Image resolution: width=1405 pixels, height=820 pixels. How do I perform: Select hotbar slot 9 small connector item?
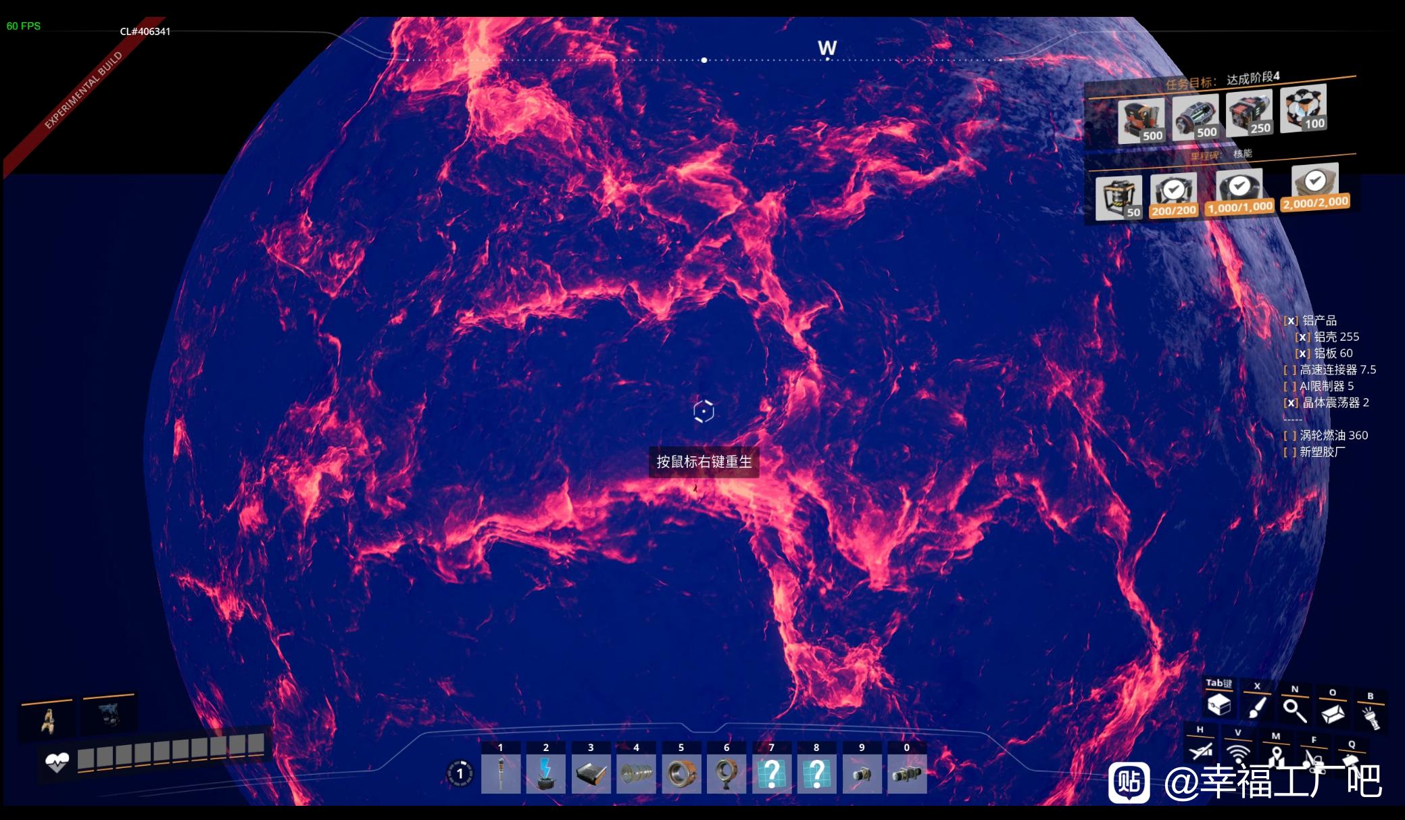pos(862,773)
